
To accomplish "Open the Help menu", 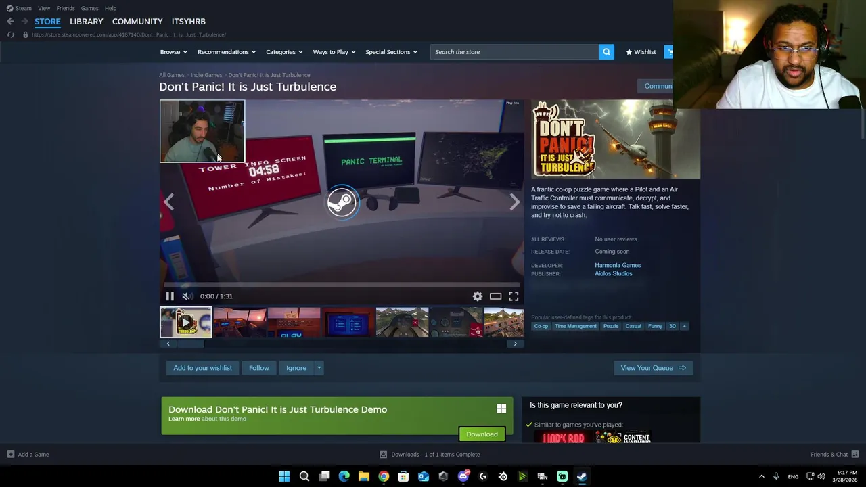I will tap(110, 8).
